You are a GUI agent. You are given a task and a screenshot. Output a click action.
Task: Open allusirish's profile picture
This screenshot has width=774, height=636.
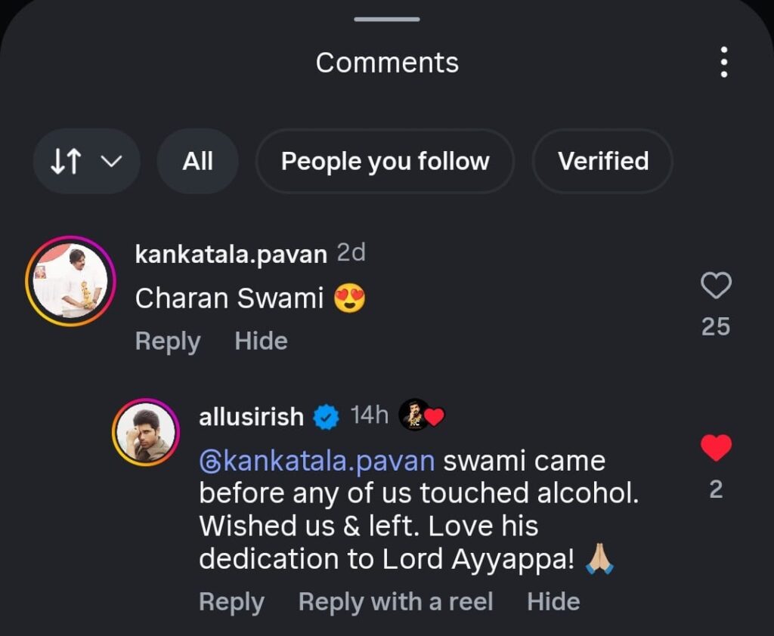(146, 432)
